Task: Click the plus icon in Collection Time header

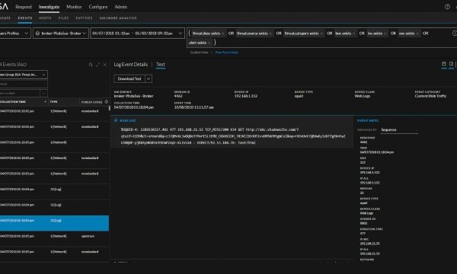Action: [45, 102]
